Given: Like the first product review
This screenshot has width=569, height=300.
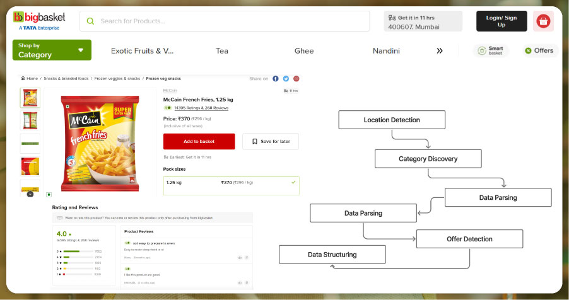Looking at the screenshot, I should pyautogui.click(x=239, y=257).
